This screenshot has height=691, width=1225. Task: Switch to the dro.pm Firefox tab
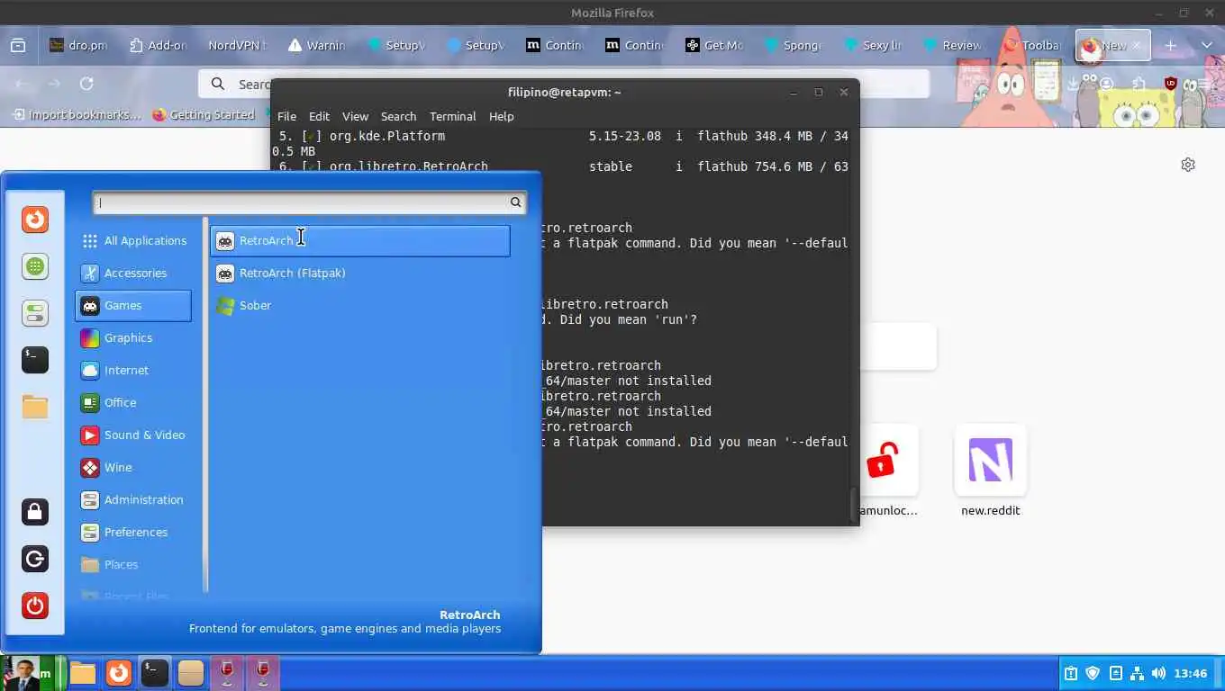point(78,45)
